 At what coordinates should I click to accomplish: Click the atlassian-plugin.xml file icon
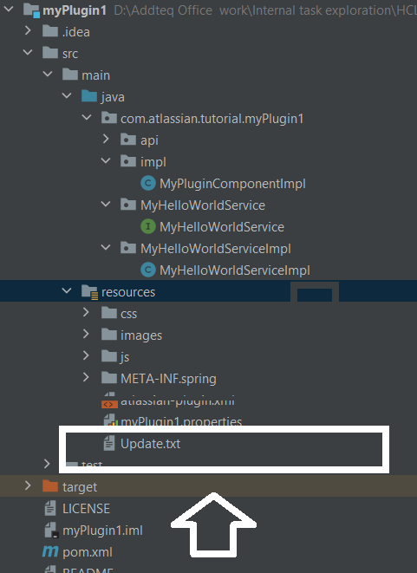109,400
